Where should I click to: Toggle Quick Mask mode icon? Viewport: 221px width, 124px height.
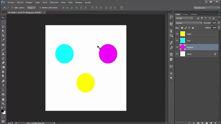(3, 117)
